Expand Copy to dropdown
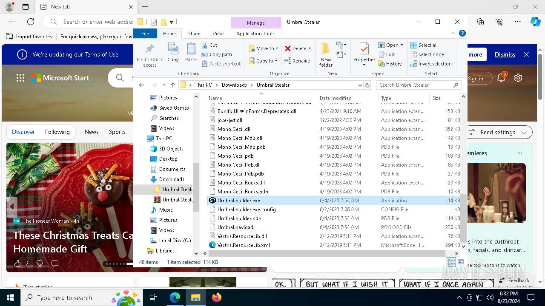Screen dimensions: 545x306 click(x=276, y=61)
